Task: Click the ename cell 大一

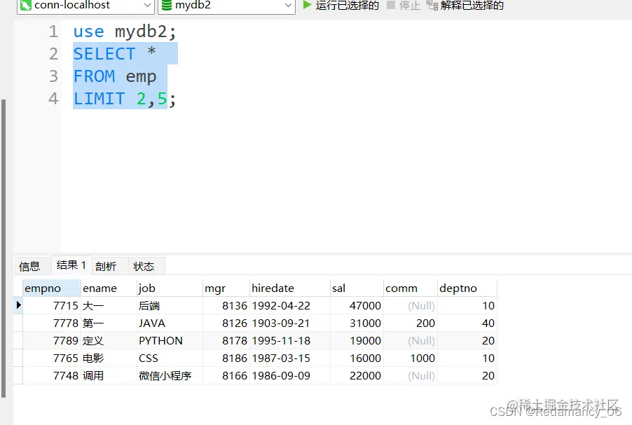Action: click(x=109, y=306)
